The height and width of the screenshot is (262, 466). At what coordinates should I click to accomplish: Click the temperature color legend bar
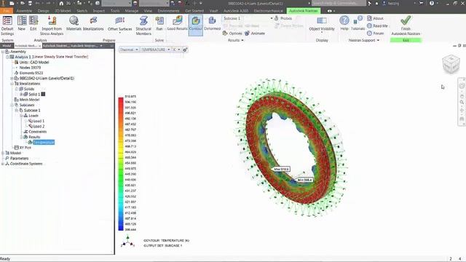121,164
